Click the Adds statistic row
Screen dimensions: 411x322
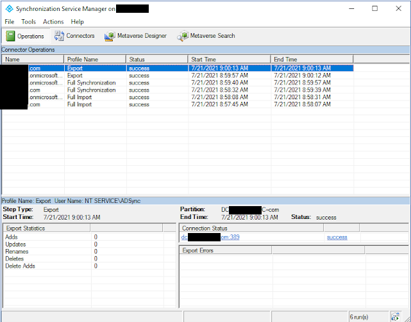(89, 237)
